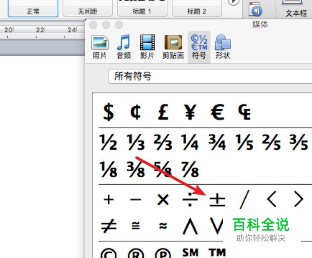
Task: Insert the euro symbol
Action: [217, 112]
